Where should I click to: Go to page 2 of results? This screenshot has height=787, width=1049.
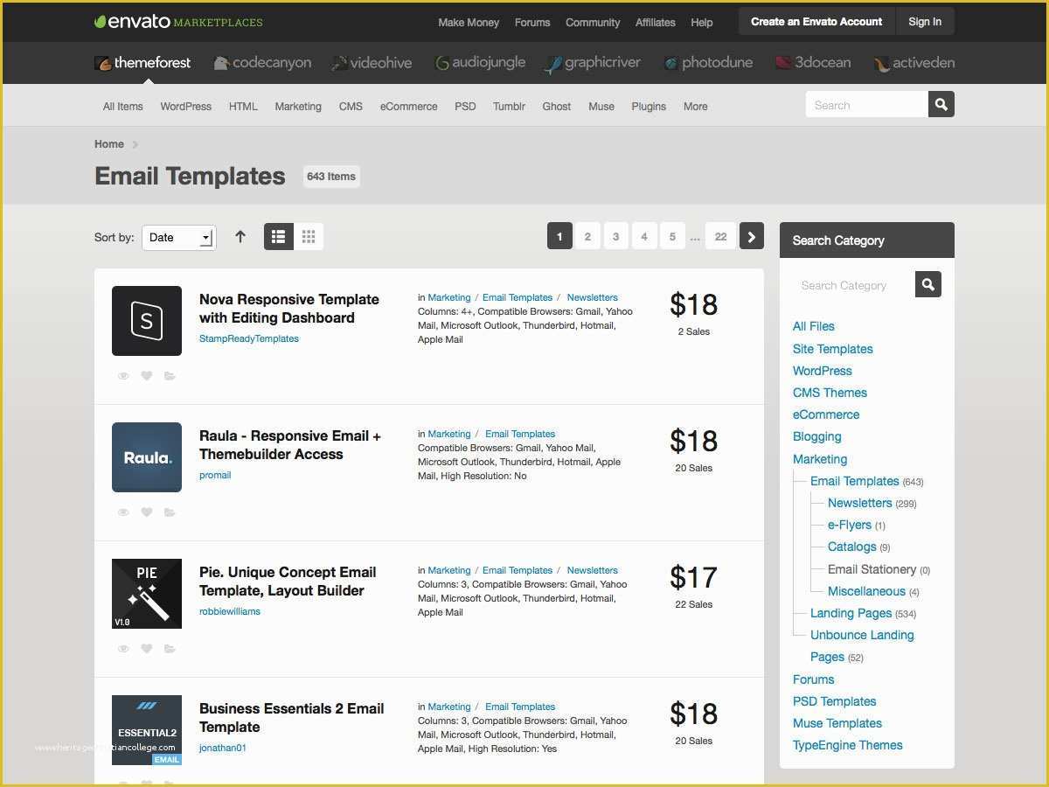tap(587, 236)
